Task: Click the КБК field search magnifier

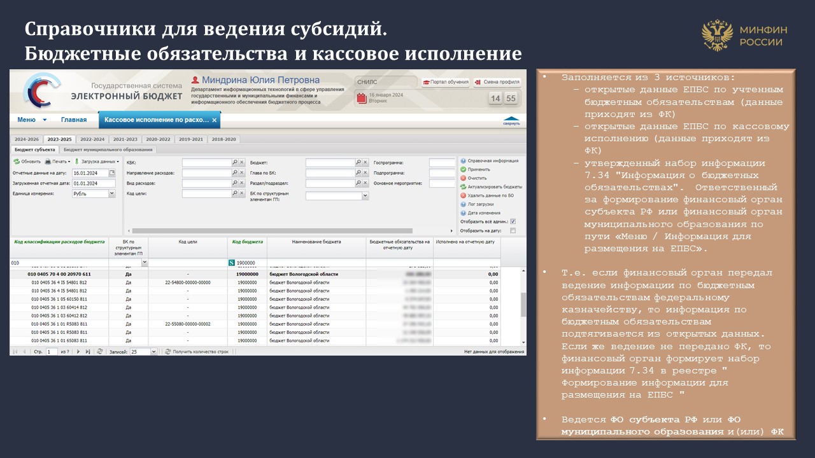Action: coord(235,162)
